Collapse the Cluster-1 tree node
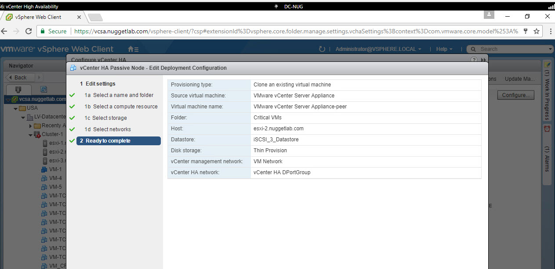Image resolution: width=555 pixels, height=269 pixels. pyautogui.click(x=31, y=135)
